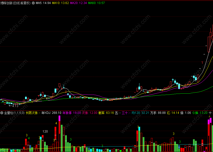Select the MA60: 10.57 label
This screenshot has height=152, width=213.
pyautogui.click(x=96, y=3)
